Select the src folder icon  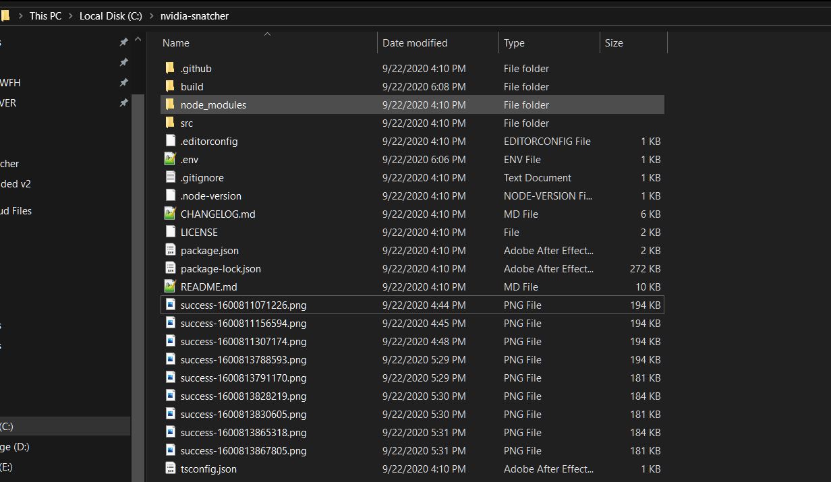tap(170, 123)
